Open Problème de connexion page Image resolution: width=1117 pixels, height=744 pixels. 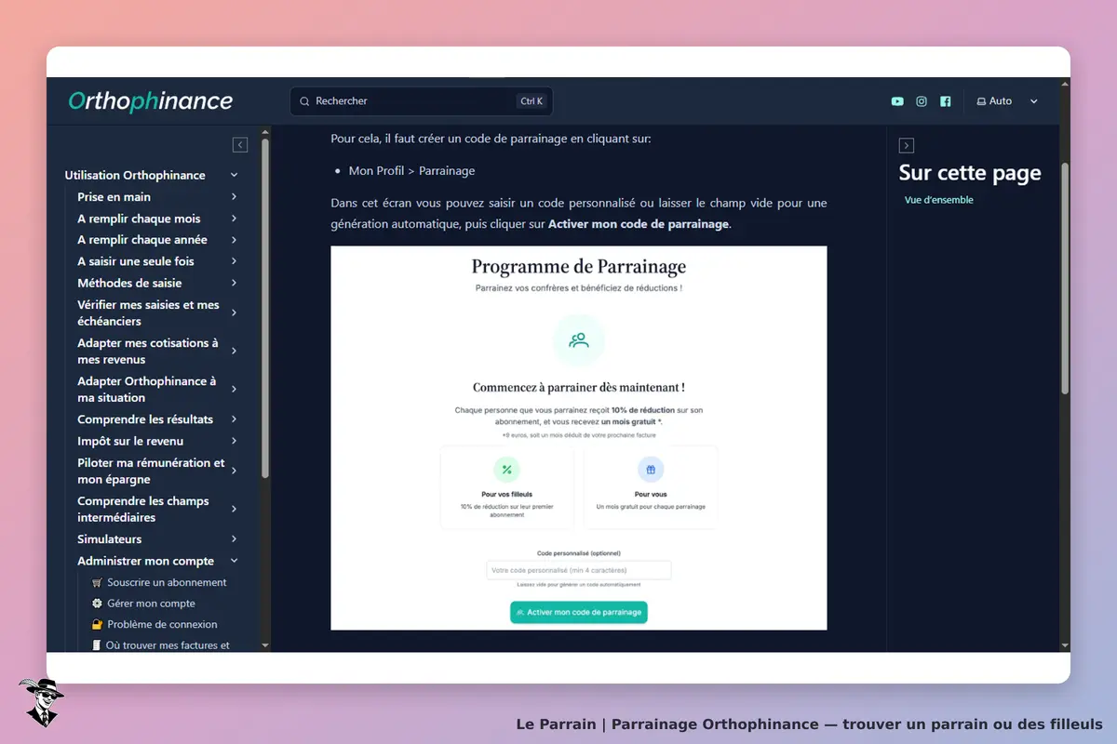pos(162,624)
